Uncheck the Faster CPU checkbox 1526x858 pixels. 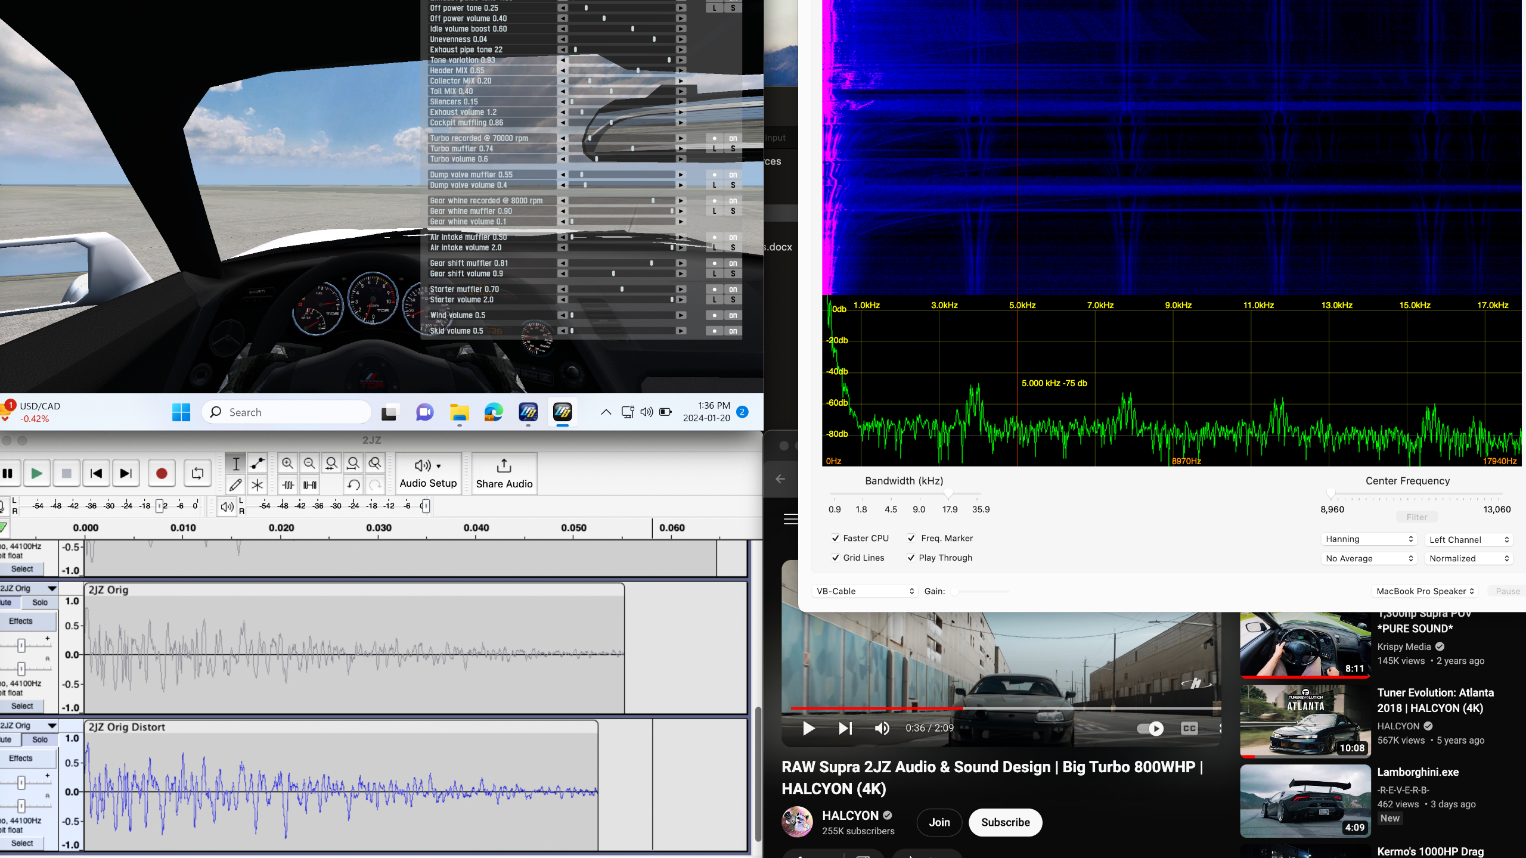click(x=836, y=538)
